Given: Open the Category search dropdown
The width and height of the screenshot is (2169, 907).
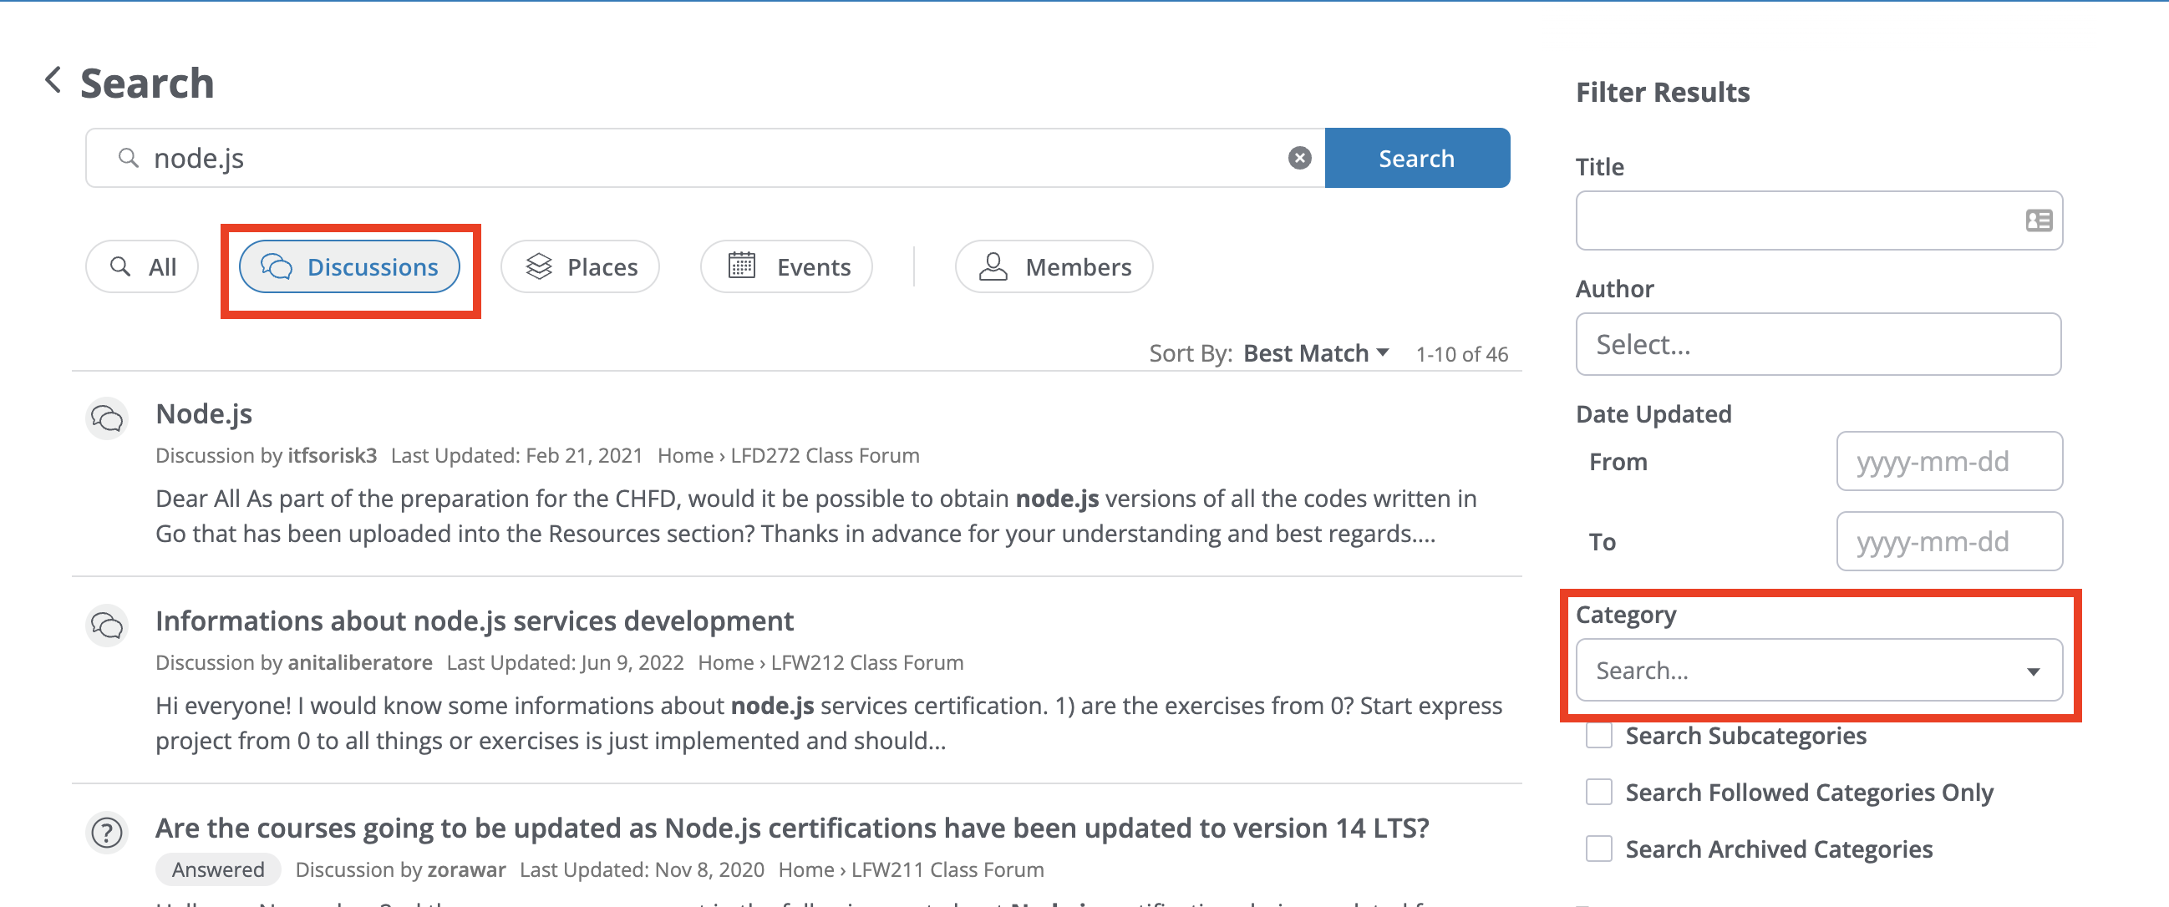Looking at the screenshot, I should point(1820,670).
